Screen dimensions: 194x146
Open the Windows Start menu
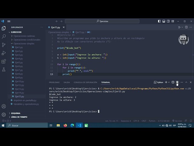(x=3, y=126)
